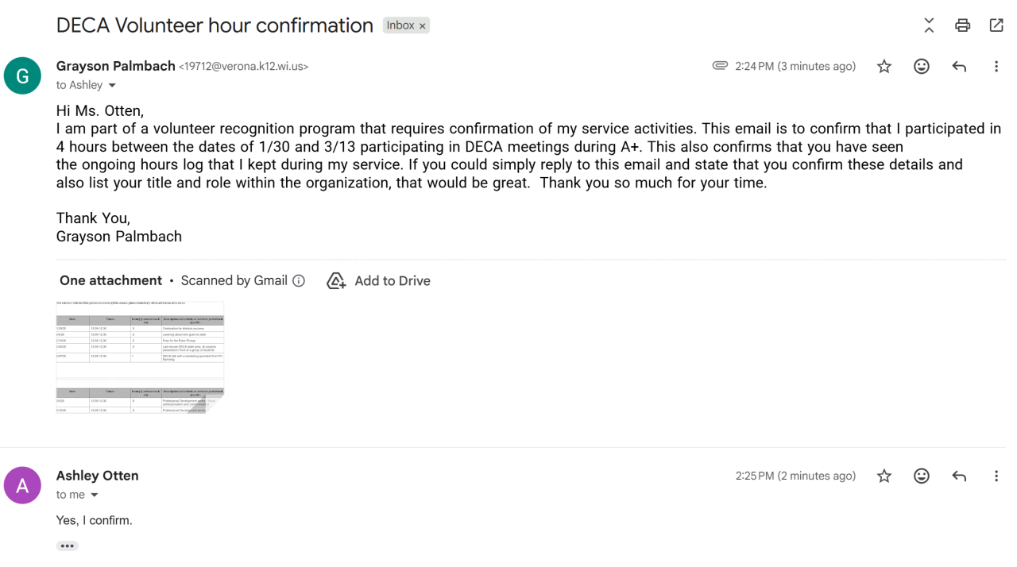This screenshot has width=1017, height=567.
Task: Collapse all messages in the conversation
Action: tap(929, 25)
